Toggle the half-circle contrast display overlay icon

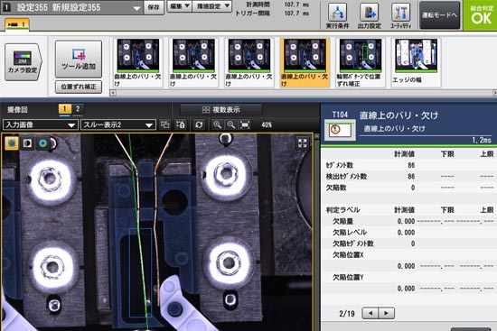coord(28,143)
